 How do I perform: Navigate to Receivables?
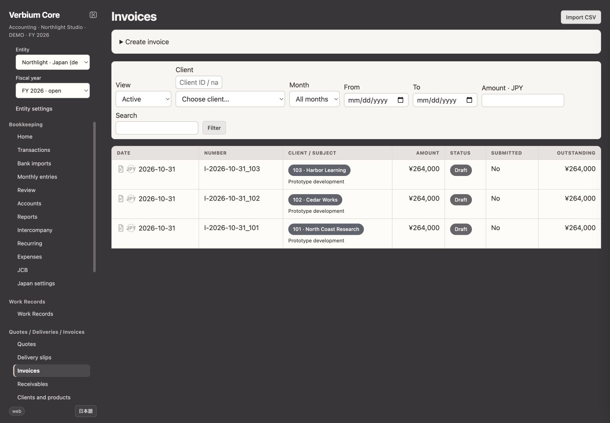(x=33, y=384)
